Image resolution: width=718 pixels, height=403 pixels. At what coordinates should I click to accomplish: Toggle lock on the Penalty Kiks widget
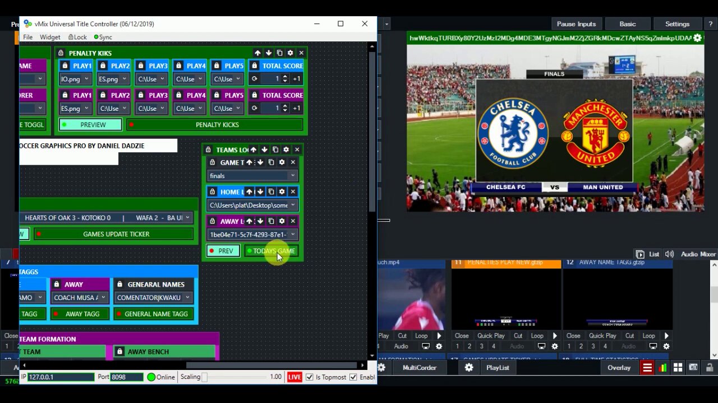(61, 53)
